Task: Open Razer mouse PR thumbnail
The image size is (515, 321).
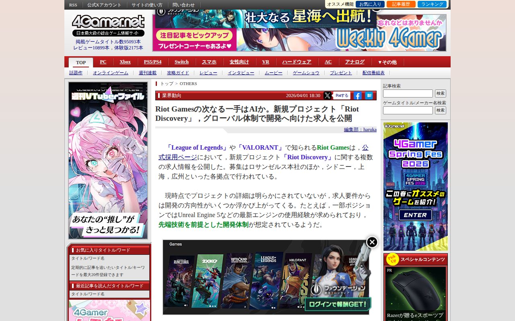Action: (415, 288)
